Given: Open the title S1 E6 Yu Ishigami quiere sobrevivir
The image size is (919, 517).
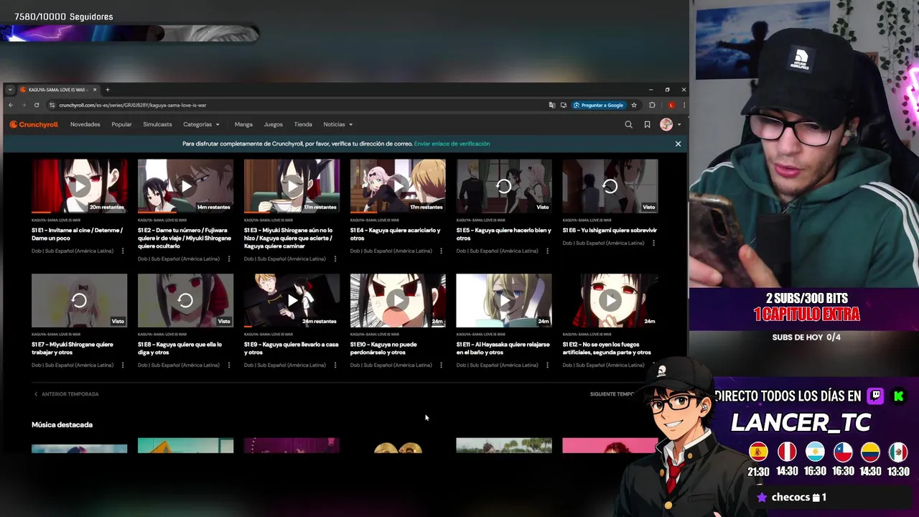Looking at the screenshot, I should pos(610,230).
